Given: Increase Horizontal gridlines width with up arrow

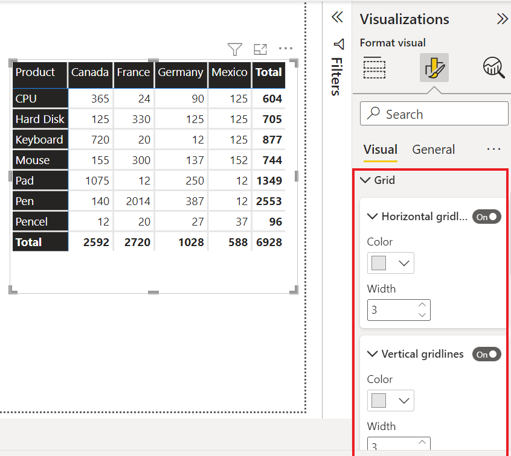Looking at the screenshot, I should [422, 305].
